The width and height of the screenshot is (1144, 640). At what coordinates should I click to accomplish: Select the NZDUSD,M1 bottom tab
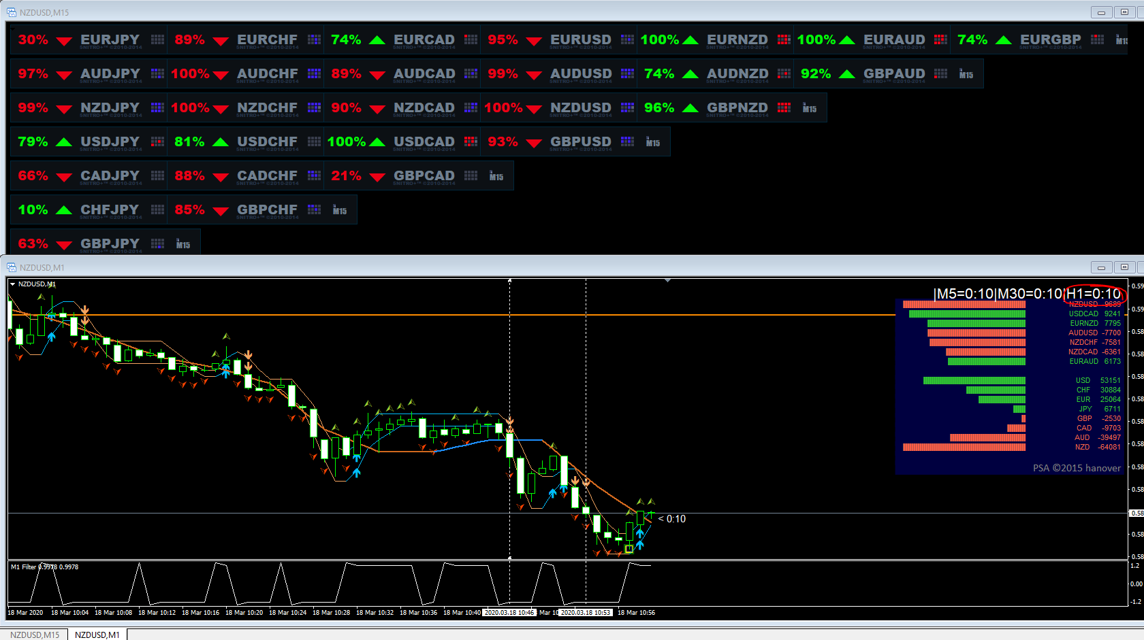[x=97, y=635]
